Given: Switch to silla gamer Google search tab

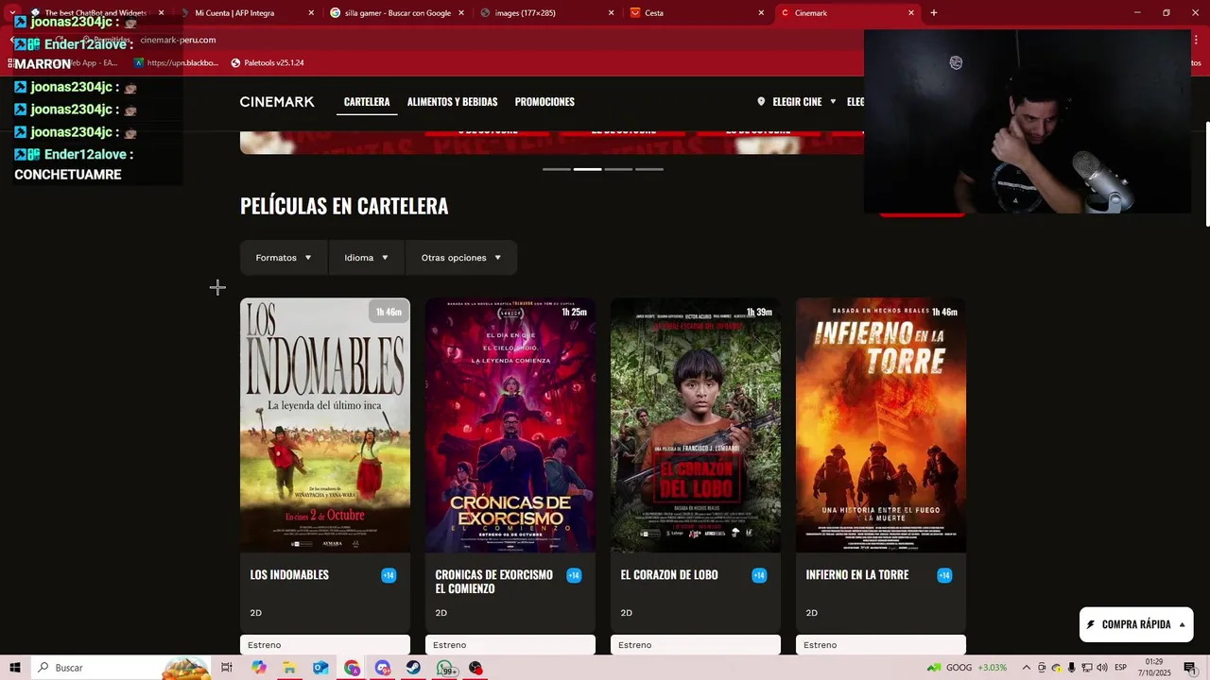Looking at the screenshot, I should coord(397,13).
